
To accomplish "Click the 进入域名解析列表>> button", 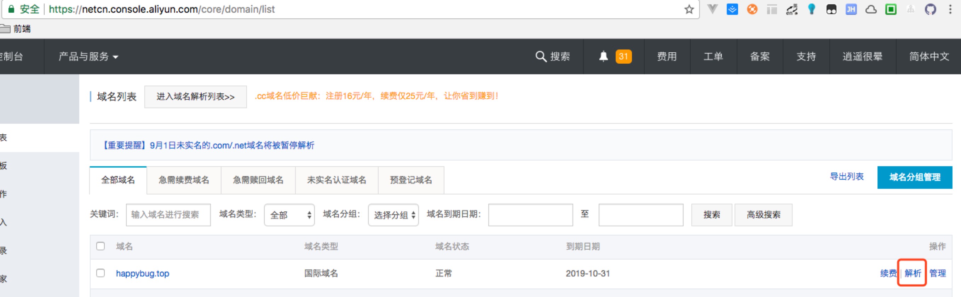I will click(x=195, y=97).
